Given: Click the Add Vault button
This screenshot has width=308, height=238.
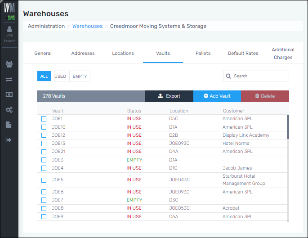Looking at the screenshot, I should coord(217,96).
